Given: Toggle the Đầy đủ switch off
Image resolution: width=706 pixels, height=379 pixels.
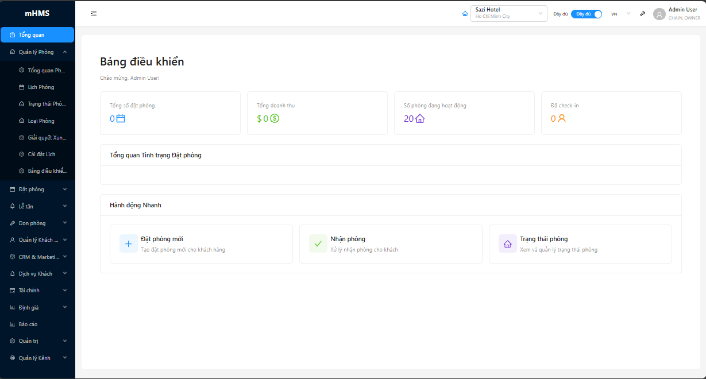Looking at the screenshot, I should (x=587, y=14).
